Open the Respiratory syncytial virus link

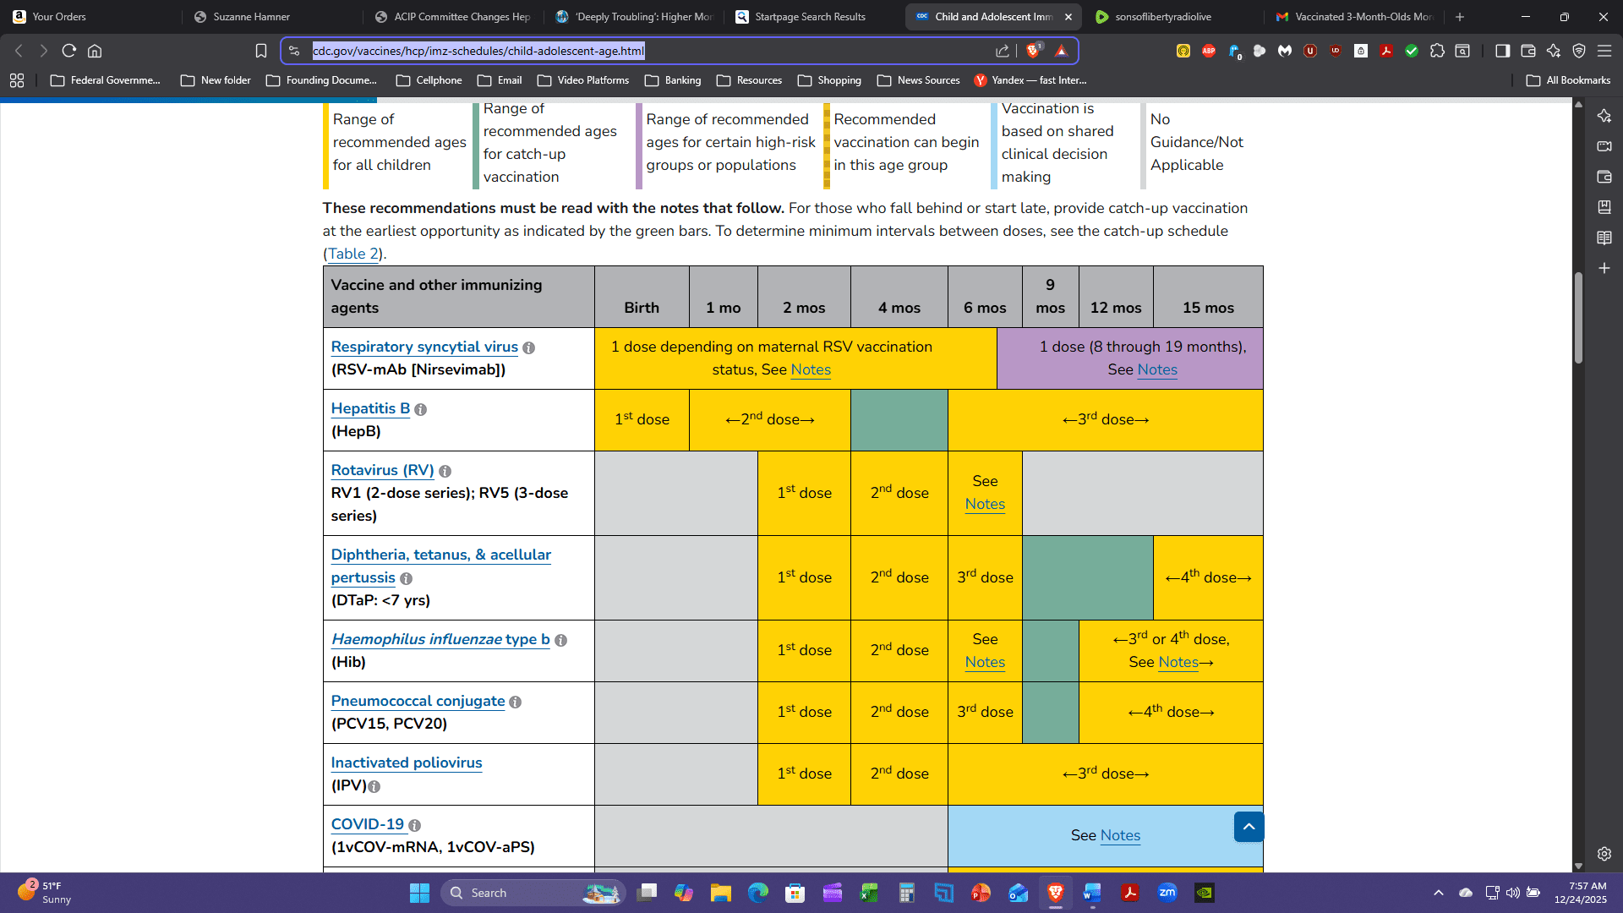pyautogui.click(x=424, y=347)
